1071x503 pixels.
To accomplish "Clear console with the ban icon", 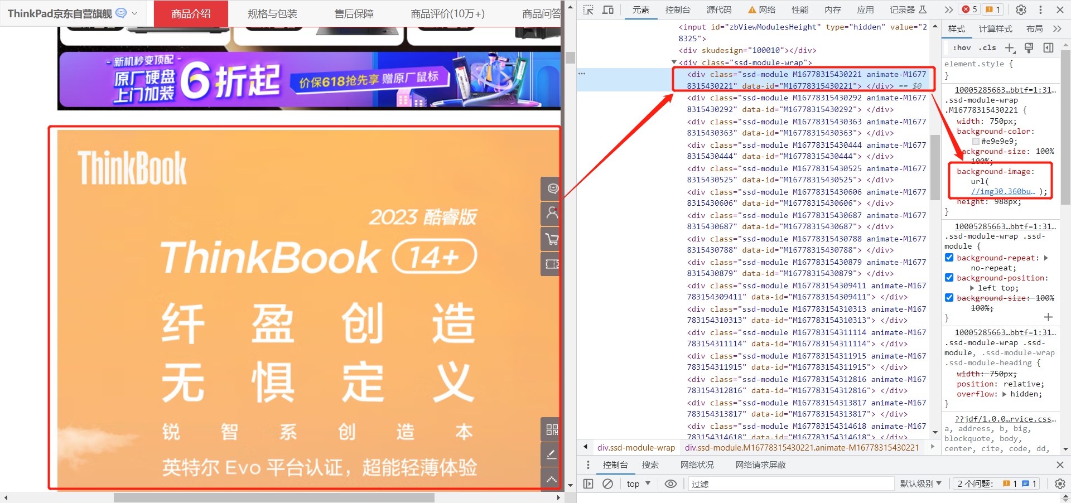I will (608, 483).
